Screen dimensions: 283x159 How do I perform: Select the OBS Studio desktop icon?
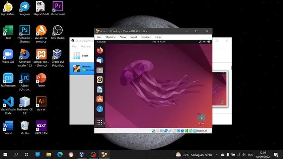pos(57,32)
